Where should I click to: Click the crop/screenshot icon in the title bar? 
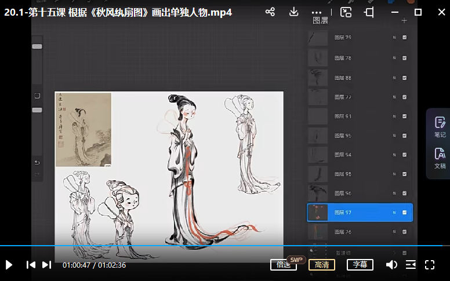[x=369, y=12]
